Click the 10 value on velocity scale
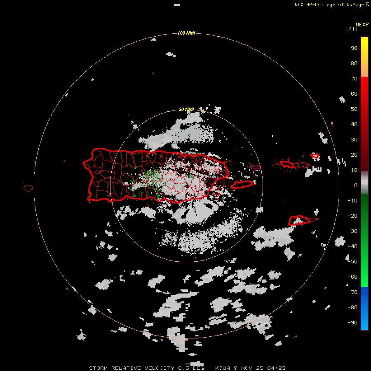 click(x=354, y=170)
